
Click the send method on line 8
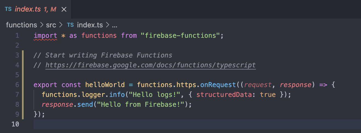[85, 105]
